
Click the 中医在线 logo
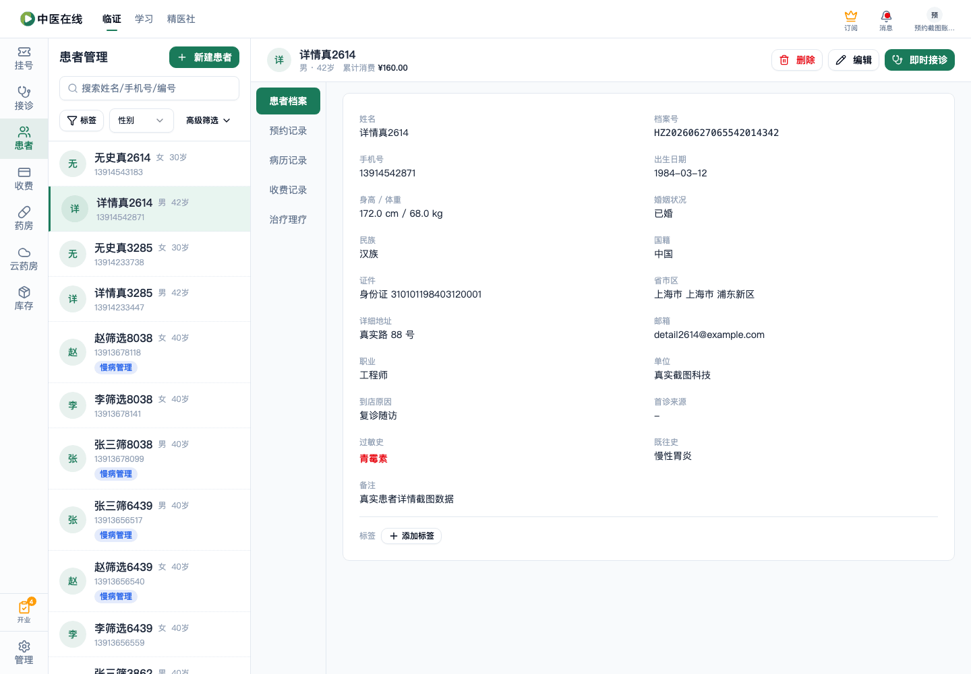coord(51,19)
